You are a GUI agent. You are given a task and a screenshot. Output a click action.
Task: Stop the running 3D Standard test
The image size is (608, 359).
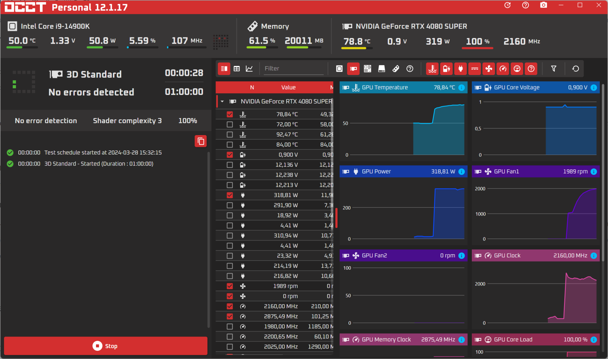click(x=106, y=346)
